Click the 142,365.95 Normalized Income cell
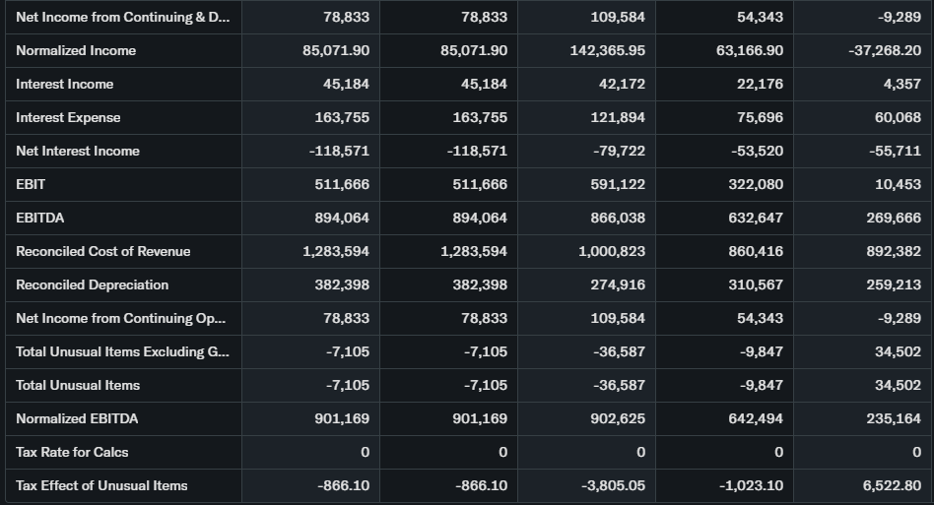Screen dimensions: 934x505 tap(608, 50)
